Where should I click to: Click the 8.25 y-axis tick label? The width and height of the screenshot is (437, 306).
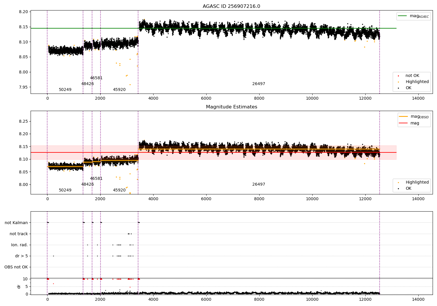tap(24, 121)
